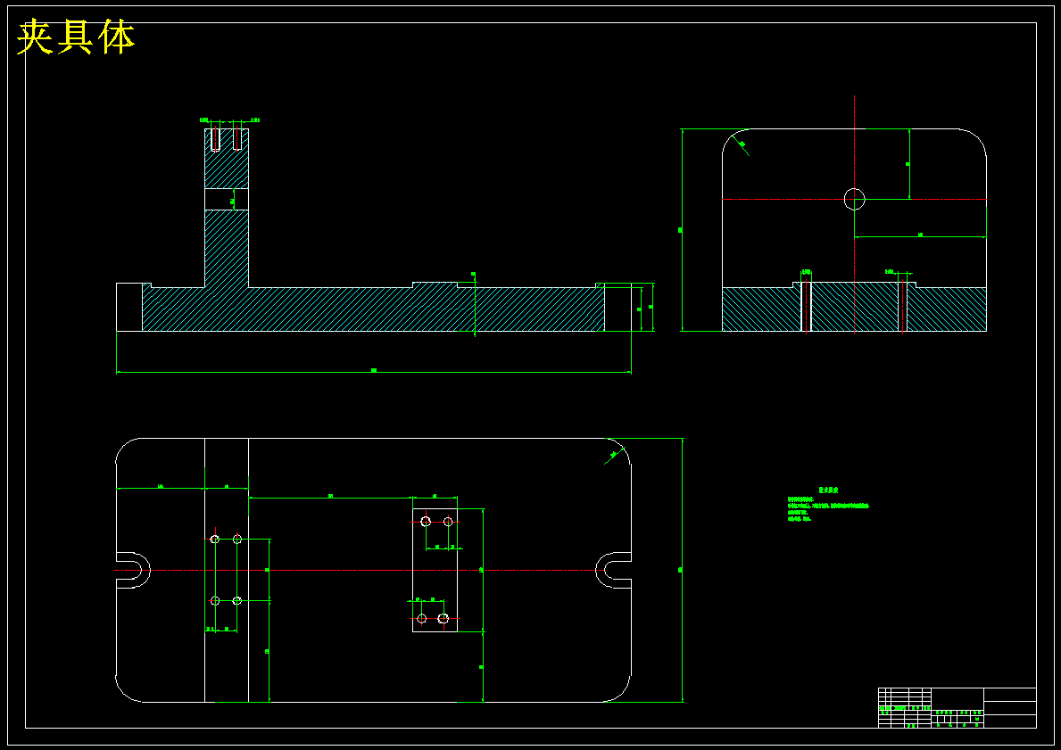
Task: Select the left U-shaped slot in plan view
Action: (x=133, y=570)
